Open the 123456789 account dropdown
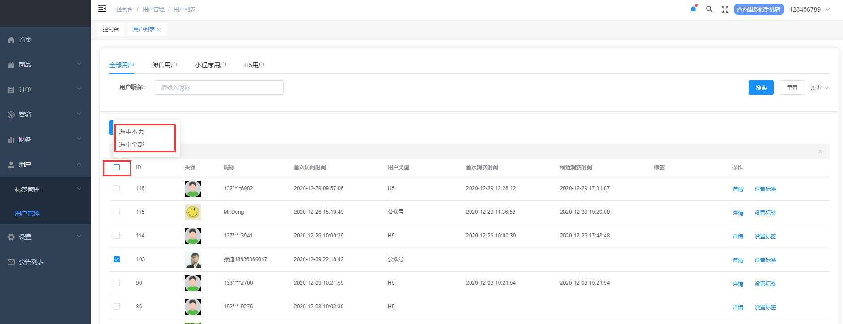 pos(809,9)
